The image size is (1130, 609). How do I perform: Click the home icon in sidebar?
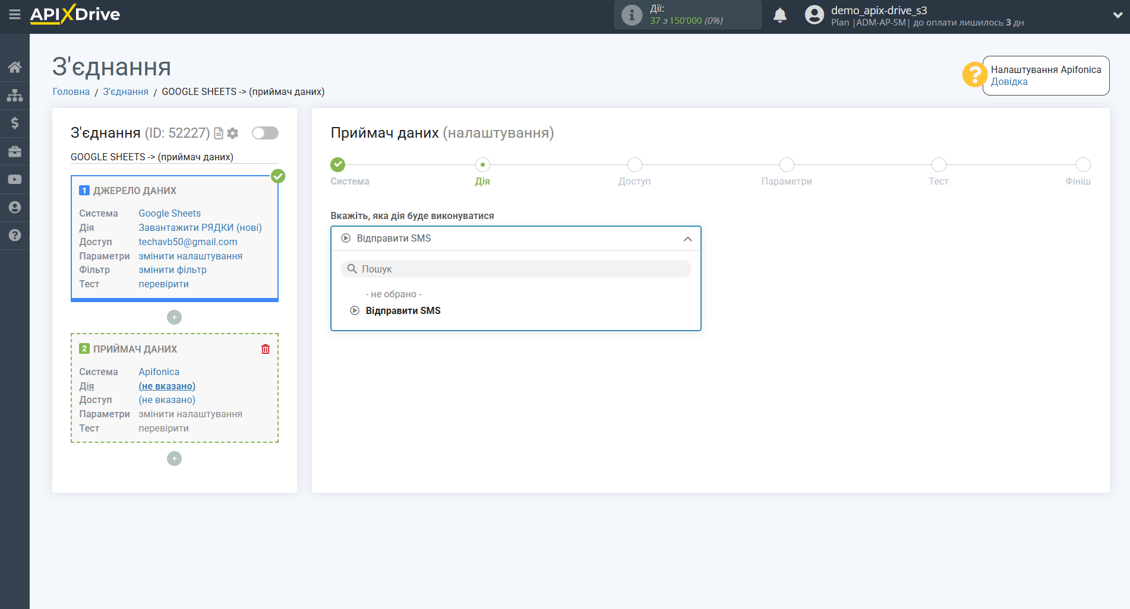[15, 67]
